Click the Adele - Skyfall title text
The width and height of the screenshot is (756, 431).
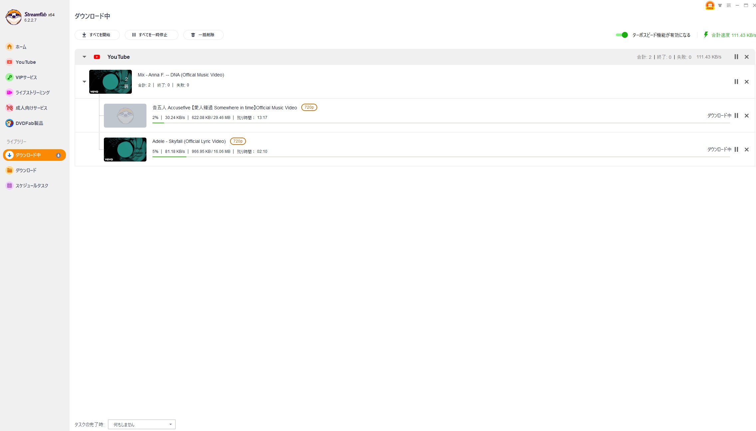point(189,141)
